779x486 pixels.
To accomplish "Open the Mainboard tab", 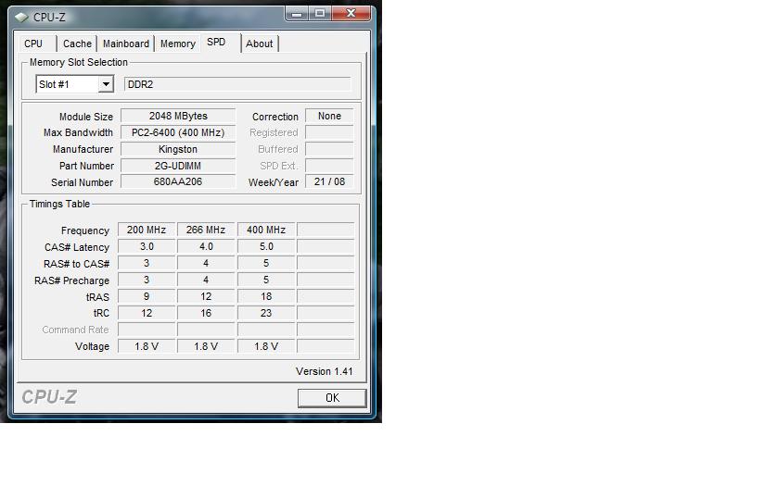I will click(126, 44).
